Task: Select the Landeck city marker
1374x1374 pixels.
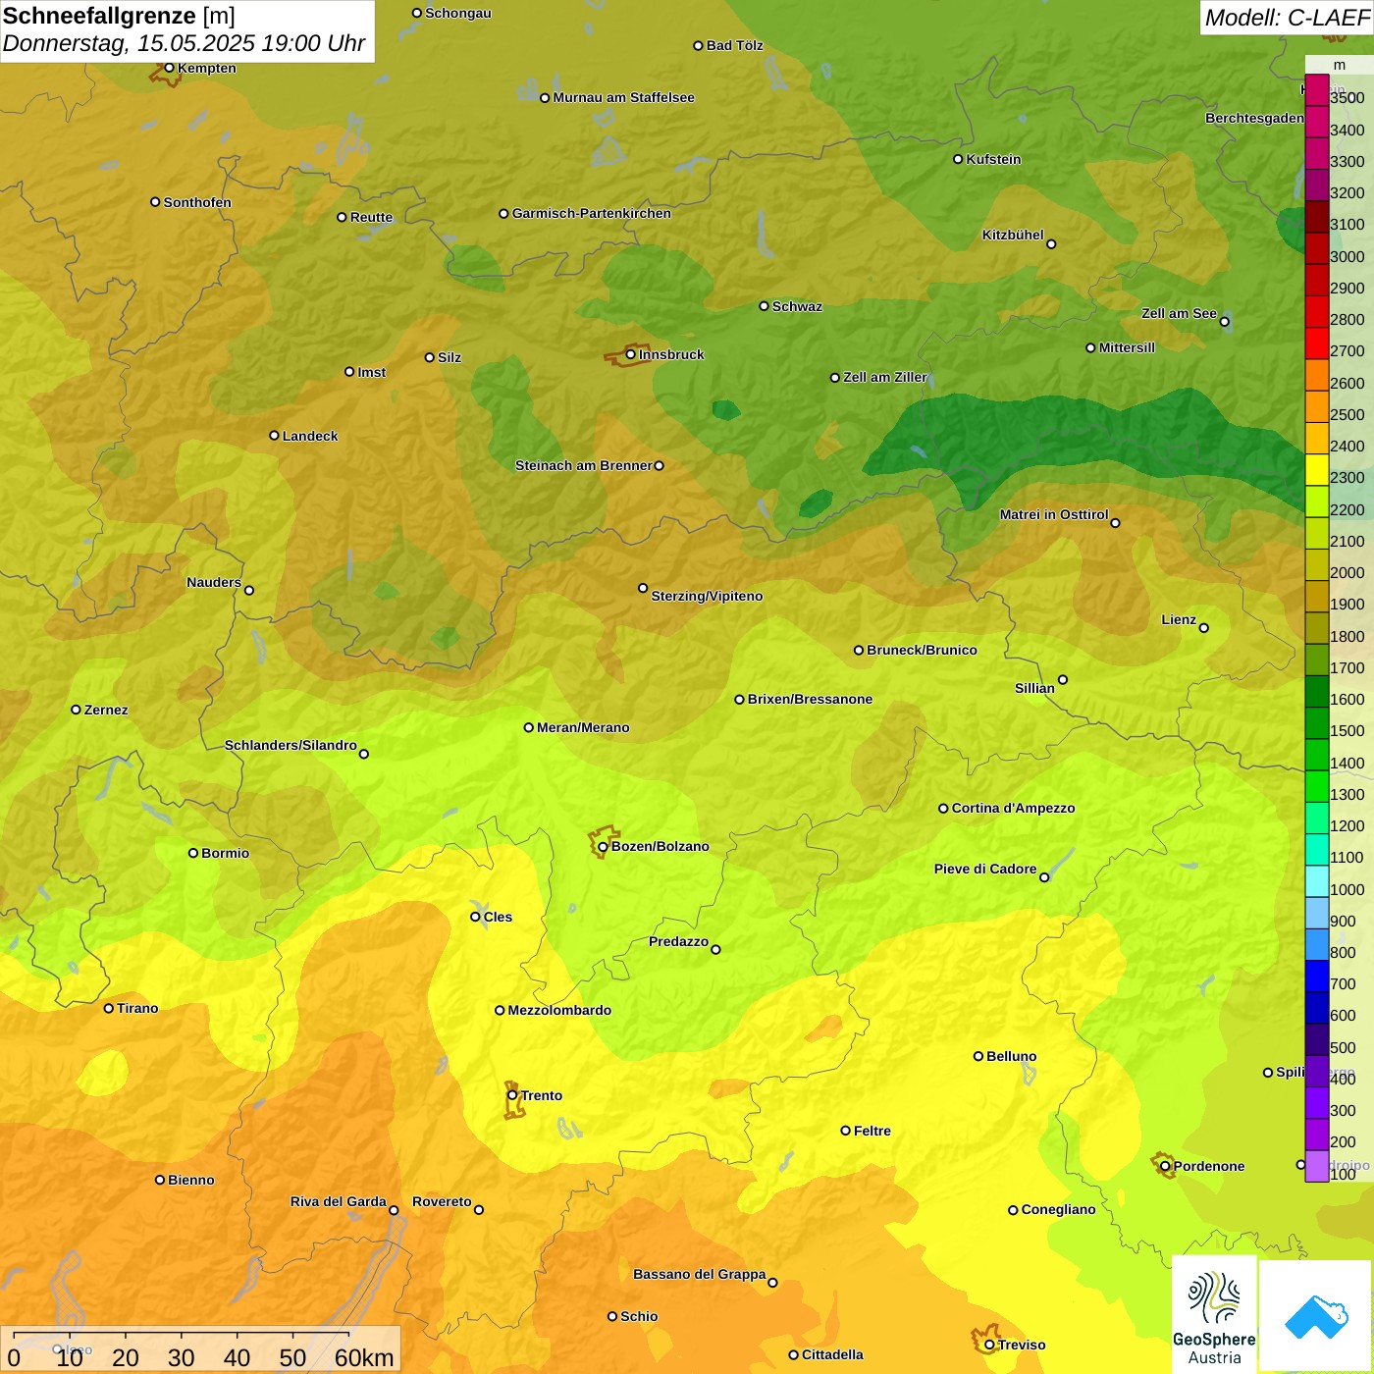Action: [x=274, y=436]
